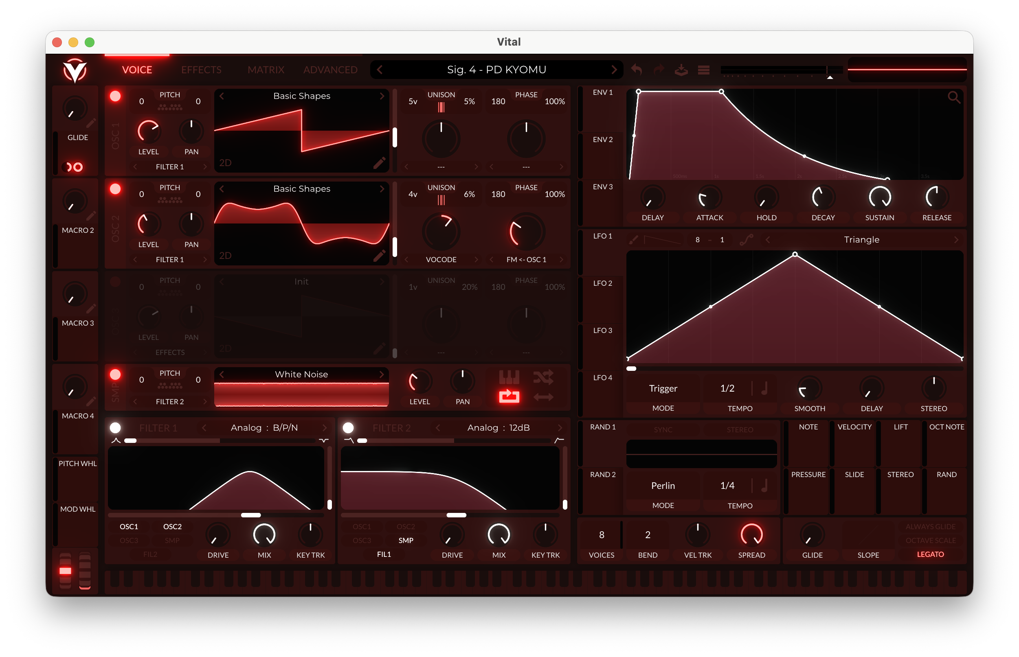The image size is (1019, 657).
Task: Click the pencil icon beside GLIDE macro
Action: pos(90,123)
